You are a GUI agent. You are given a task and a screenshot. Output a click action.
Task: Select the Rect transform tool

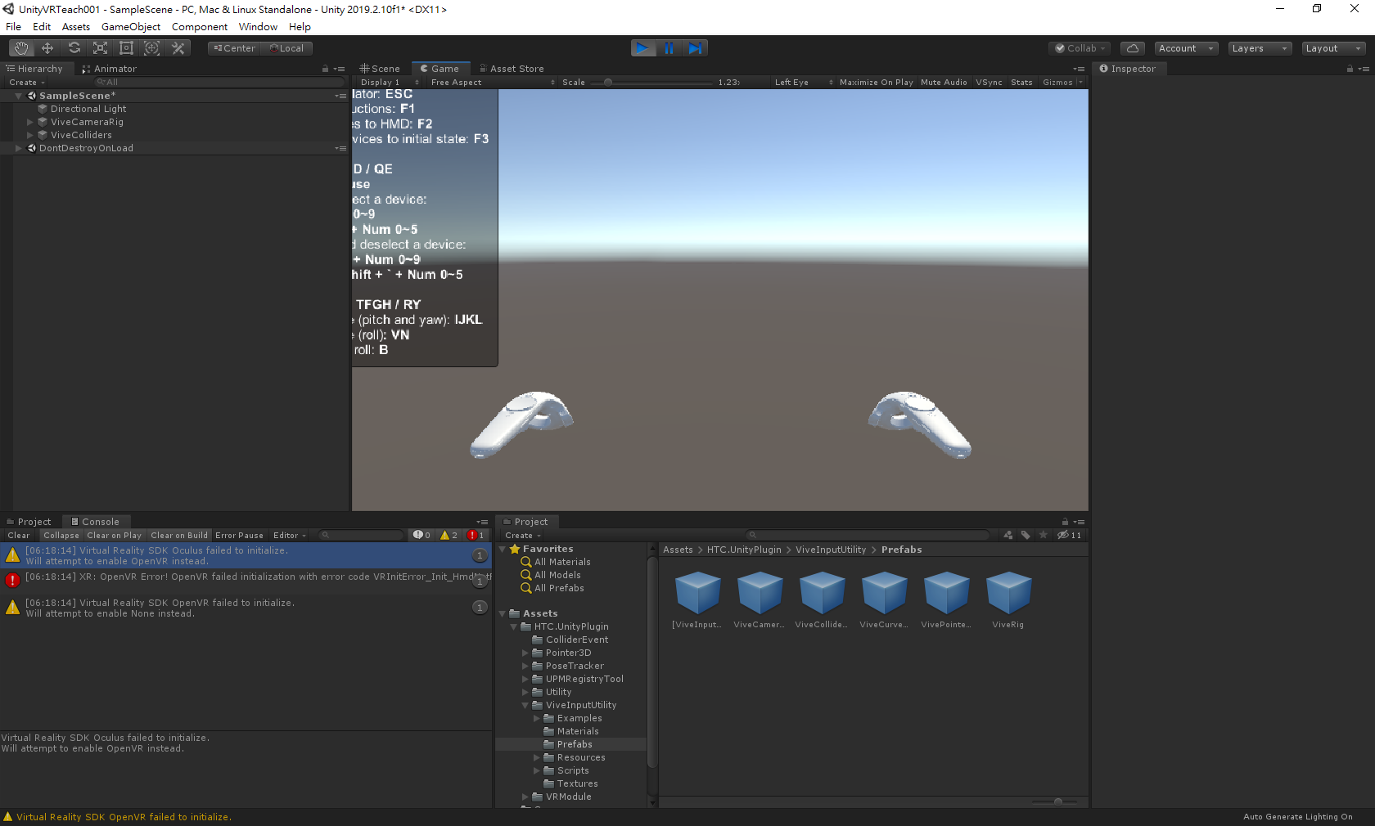pyautogui.click(x=126, y=48)
